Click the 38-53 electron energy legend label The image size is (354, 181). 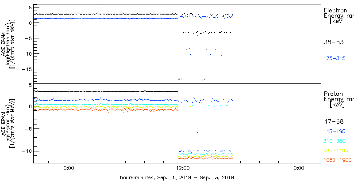click(334, 42)
